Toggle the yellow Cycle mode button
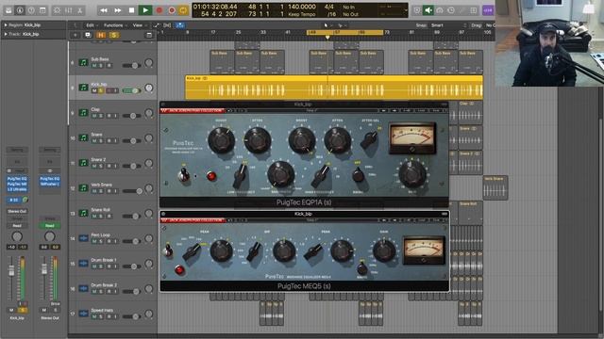This screenshot has width=604, height=339. tap(183, 10)
